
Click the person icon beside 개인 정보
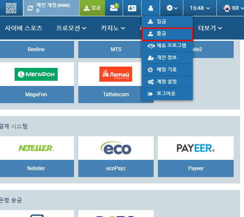click(x=151, y=58)
